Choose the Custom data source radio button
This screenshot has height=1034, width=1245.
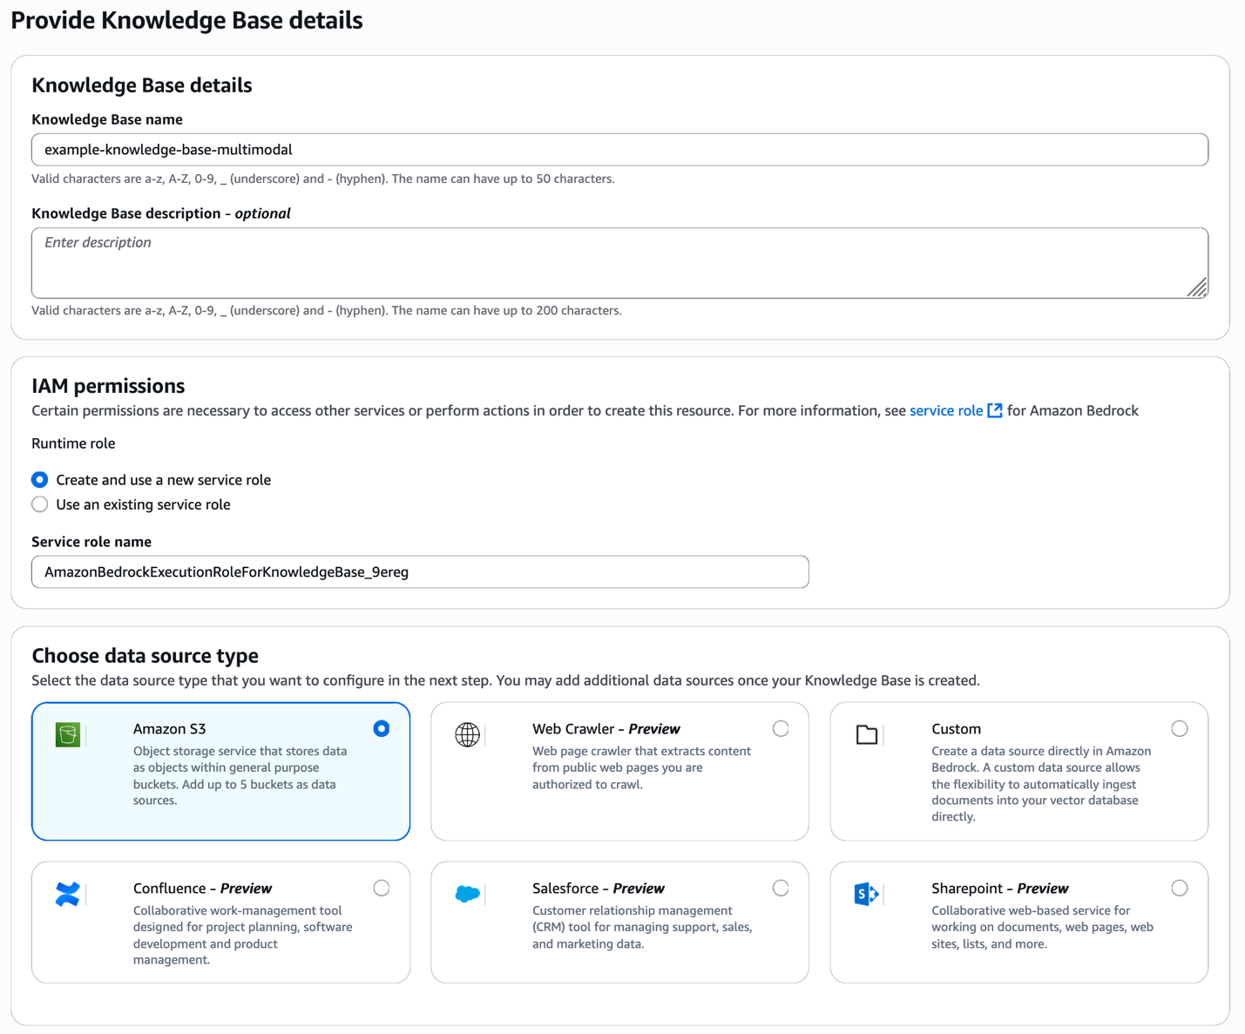[1180, 728]
